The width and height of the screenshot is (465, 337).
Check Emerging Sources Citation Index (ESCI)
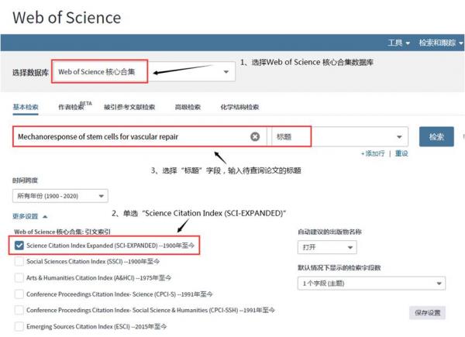(19, 326)
